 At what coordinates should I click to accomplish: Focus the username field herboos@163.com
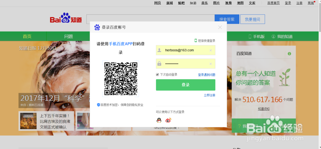coord(186,50)
